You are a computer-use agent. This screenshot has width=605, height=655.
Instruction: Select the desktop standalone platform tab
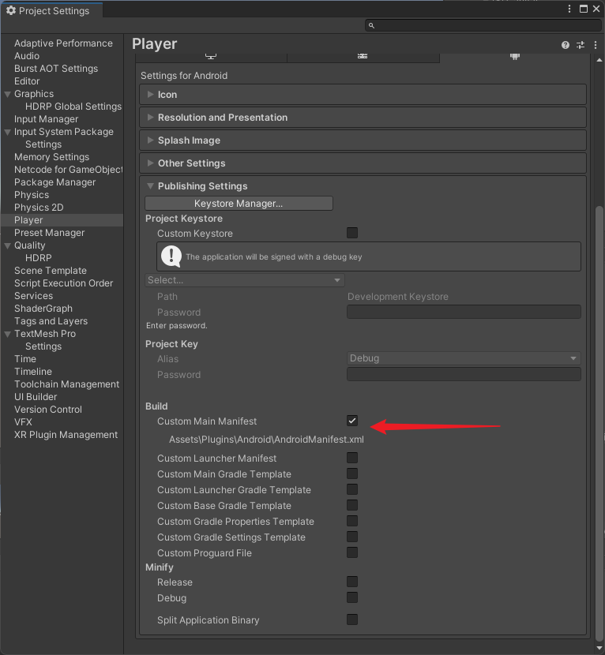(211, 58)
